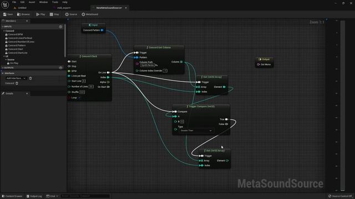Screen dimensions: 355x199
Task: Click trash icon beside Add Interface
Action: (x=31, y=78)
